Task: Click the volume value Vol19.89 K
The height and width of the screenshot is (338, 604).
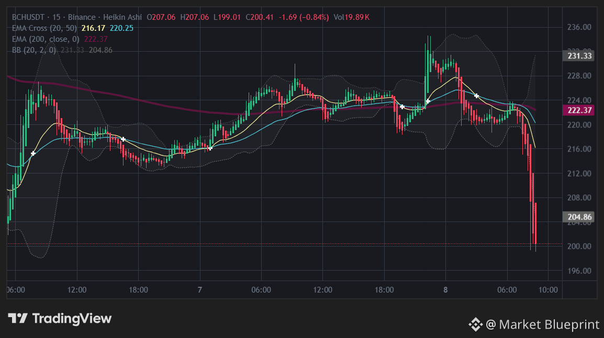Action: click(352, 17)
